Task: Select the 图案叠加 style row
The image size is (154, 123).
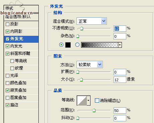Action: [21, 98]
